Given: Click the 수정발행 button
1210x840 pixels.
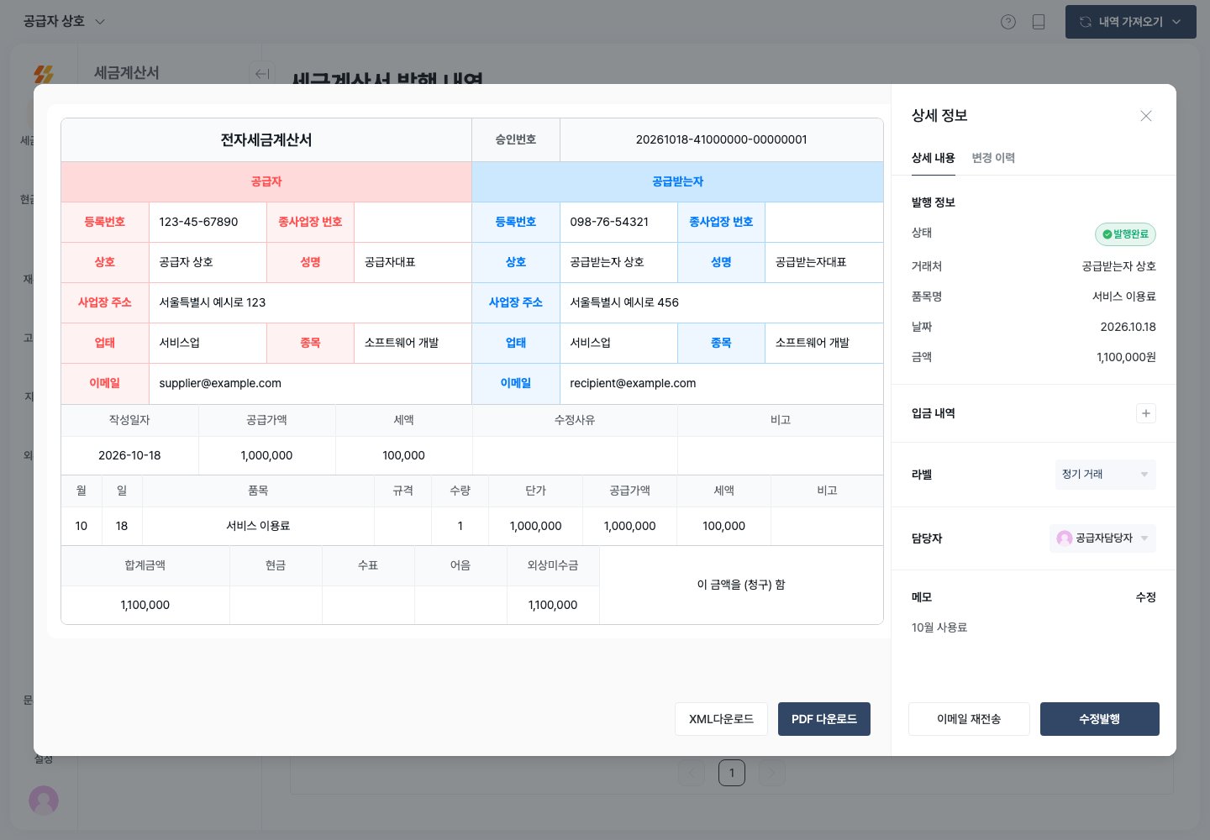Looking at the screenshot, I should pos(1100,719).
